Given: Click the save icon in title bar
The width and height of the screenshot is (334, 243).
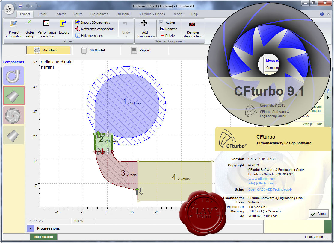Looking at the screenshot, I should click(20, 6).
